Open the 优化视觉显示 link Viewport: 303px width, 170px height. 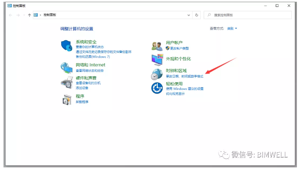pos(175,94)
